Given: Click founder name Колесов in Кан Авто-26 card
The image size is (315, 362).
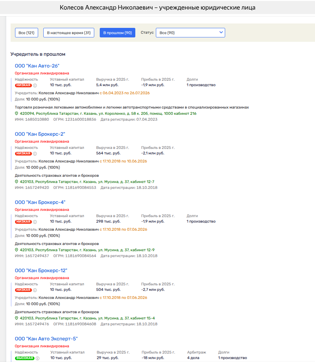Looking at the screenshot, I should (x=69, y=93).
